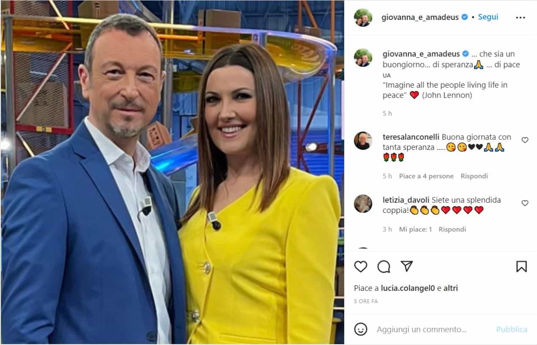Open giovanna_e_amadeus profile avatar in header

(363, 17)
